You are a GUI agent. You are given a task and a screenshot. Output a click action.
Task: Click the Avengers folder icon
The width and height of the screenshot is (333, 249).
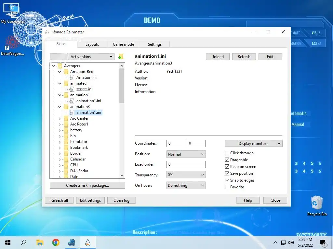(60, 66)
